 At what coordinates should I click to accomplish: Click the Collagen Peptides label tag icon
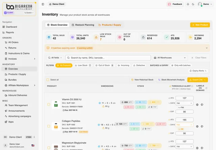click(x=202, y=126)
